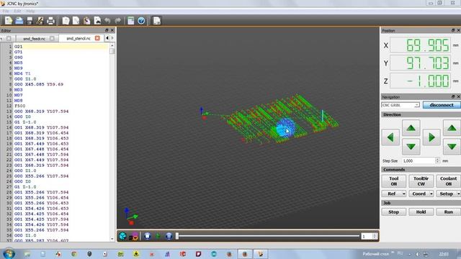
Task: Print with the printer toolbar icon
Action: tap(50, 21)
